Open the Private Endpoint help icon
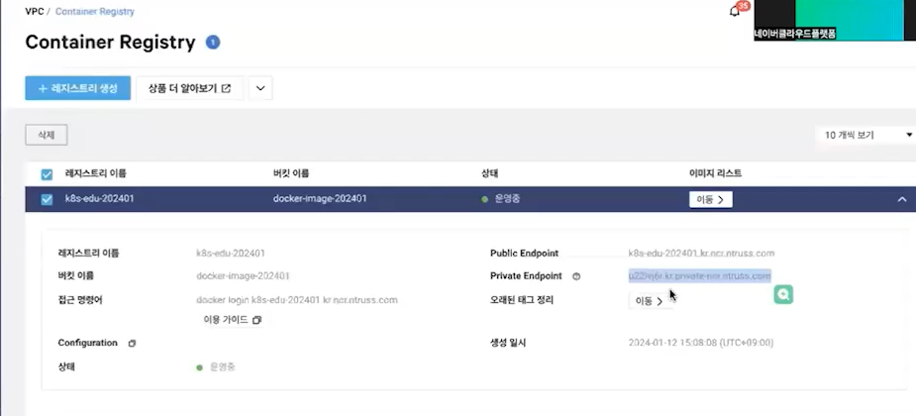Image resolution: width=916 pixels, height=416 pixels. [576, 276]
